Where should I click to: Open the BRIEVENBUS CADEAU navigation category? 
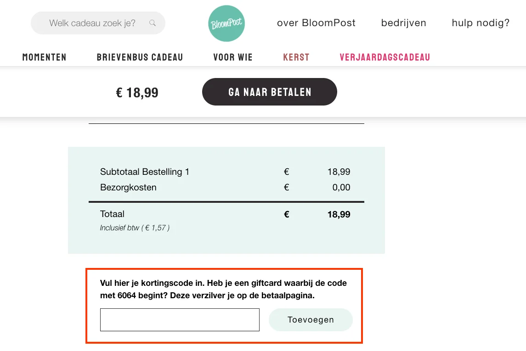(x=139, y=57)
